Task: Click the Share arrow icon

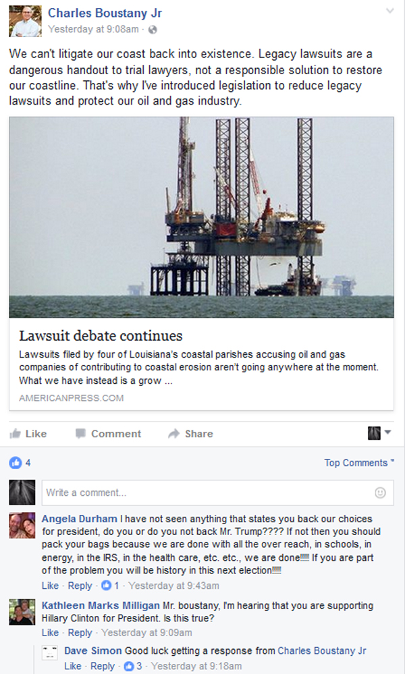Action: pyautogui.click(x=173, y=433)
